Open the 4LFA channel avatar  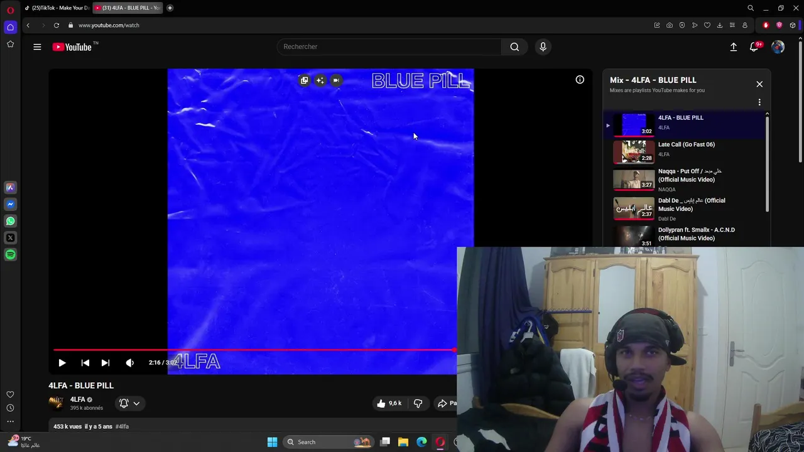point(56,402)
